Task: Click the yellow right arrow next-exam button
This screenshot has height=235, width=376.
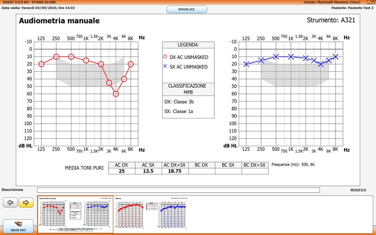Action: [x=25, y=203]
